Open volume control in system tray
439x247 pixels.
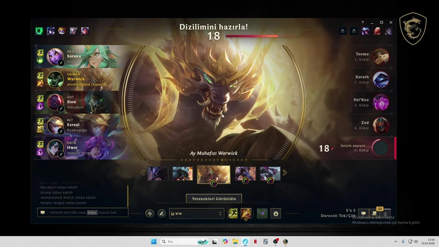(416, 242)
